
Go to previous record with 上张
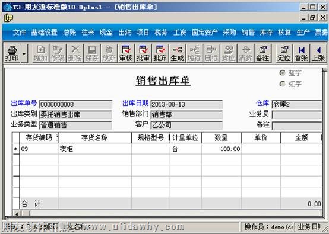318,53
